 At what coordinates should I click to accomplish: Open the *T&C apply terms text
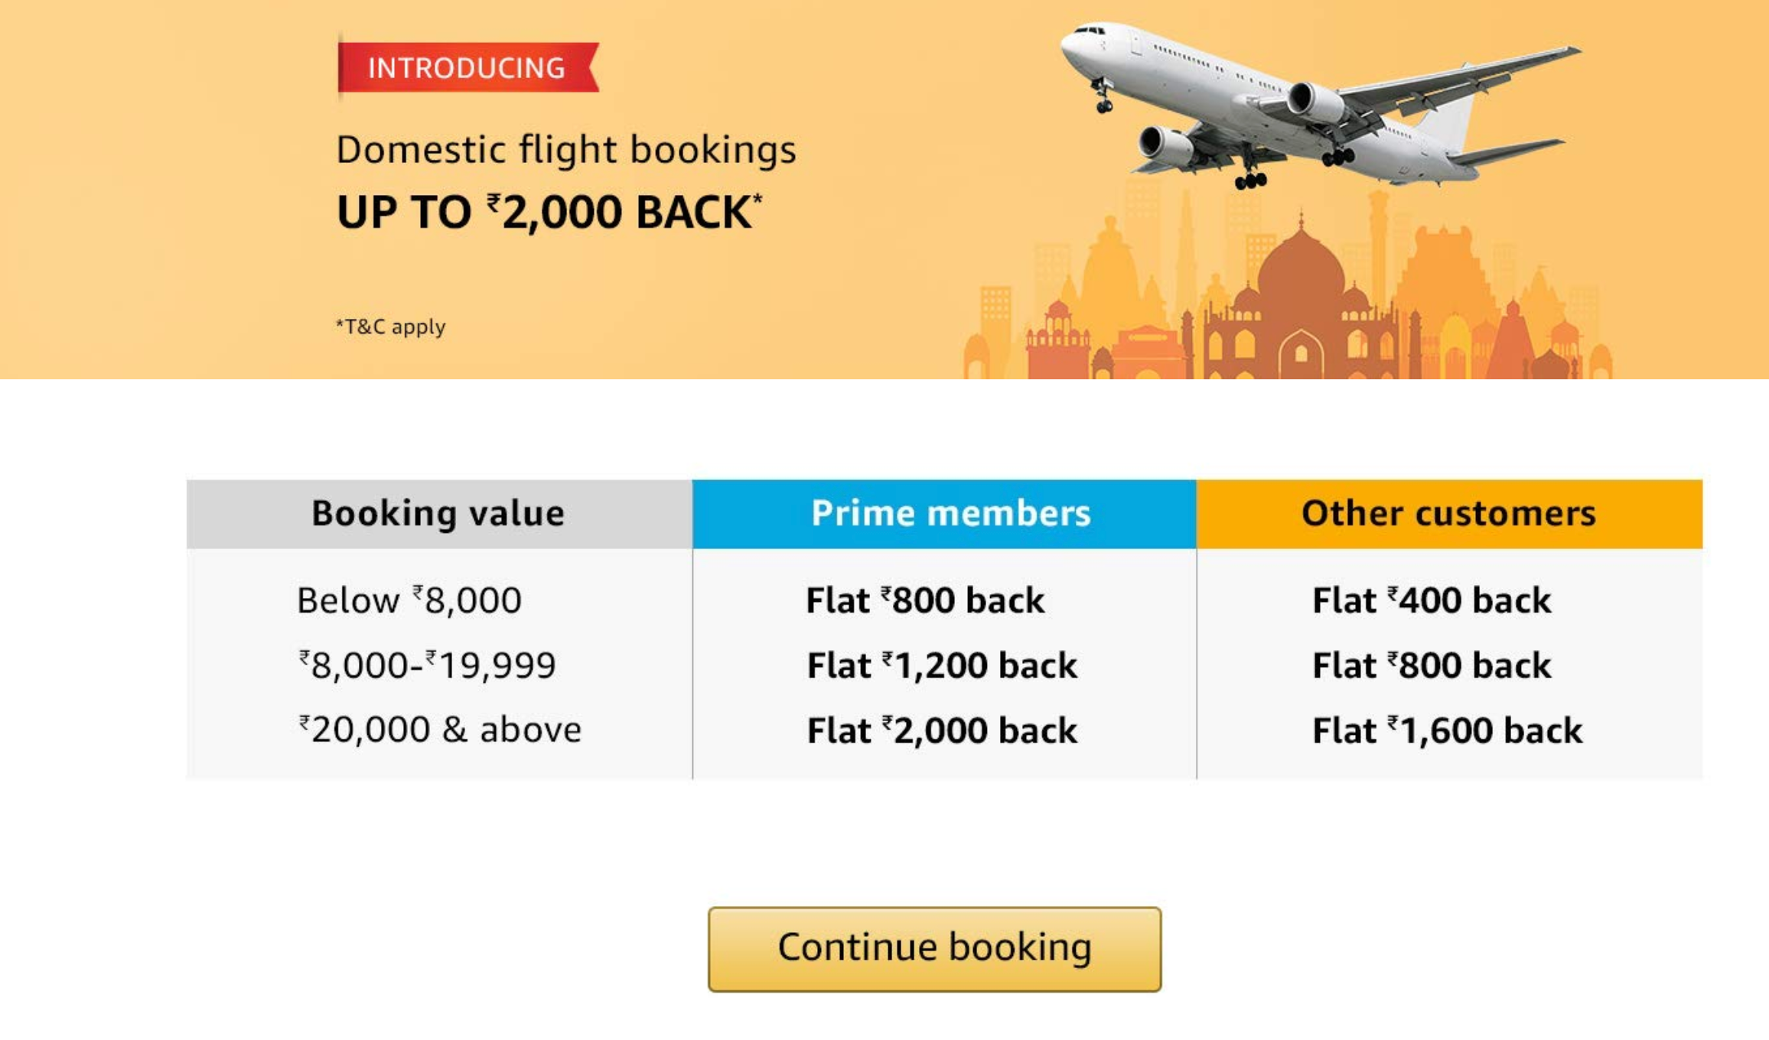coord(390,327)
